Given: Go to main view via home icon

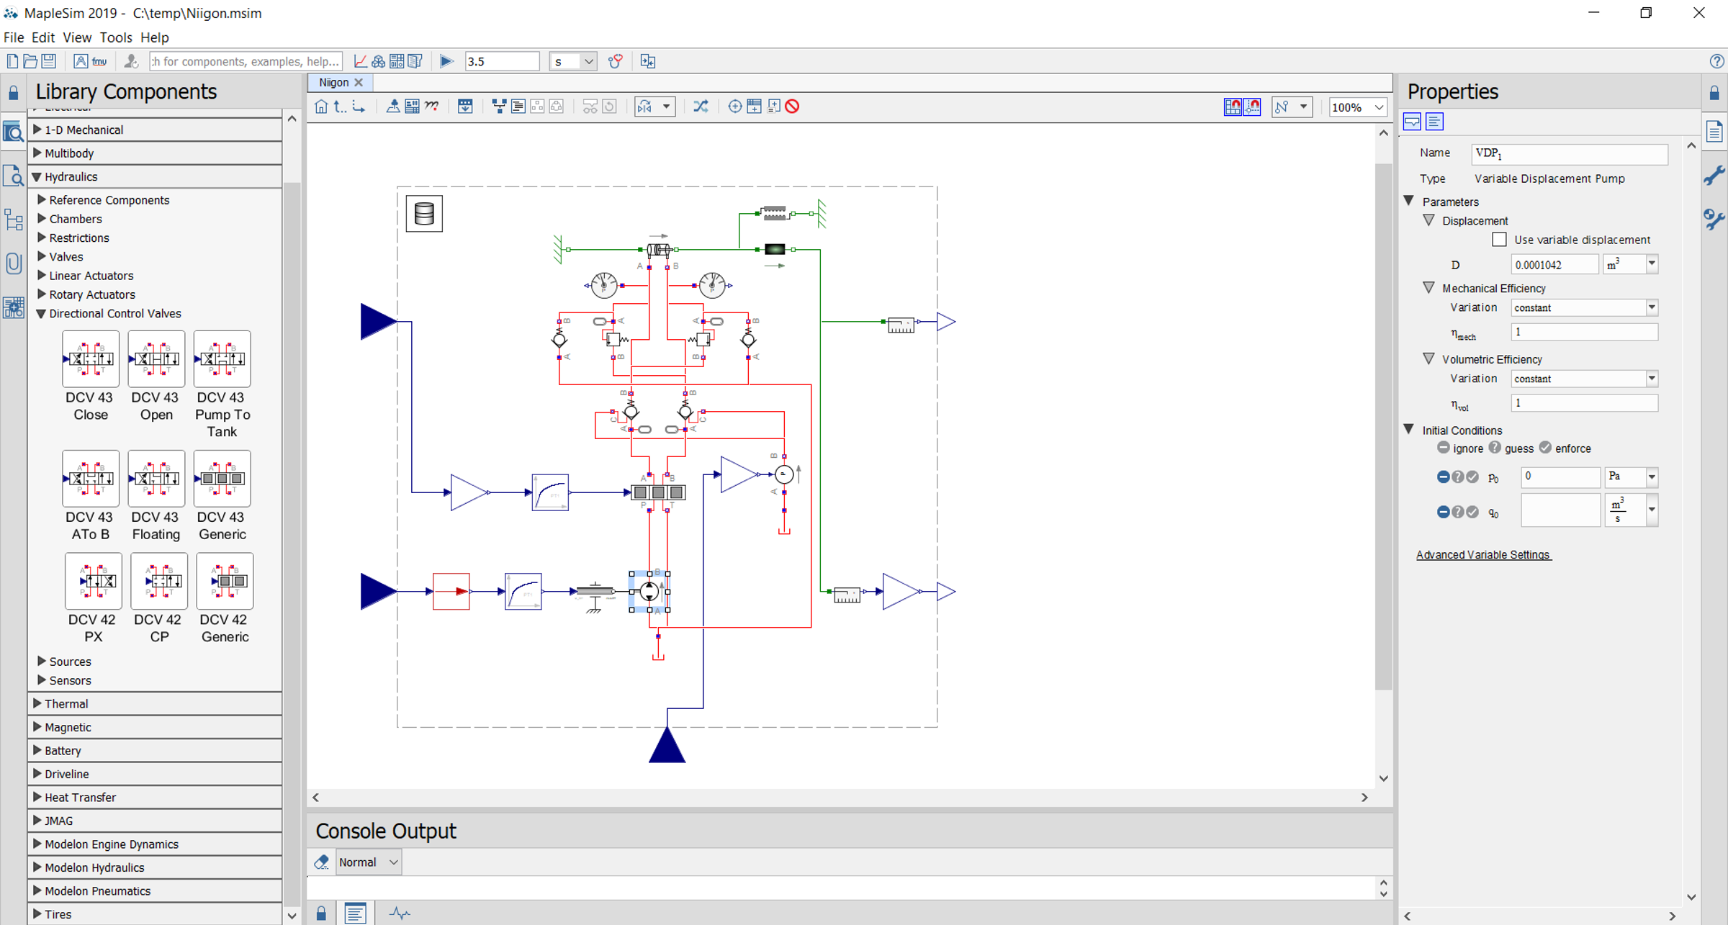Looking at the screenshot, I should coord(321,107).
